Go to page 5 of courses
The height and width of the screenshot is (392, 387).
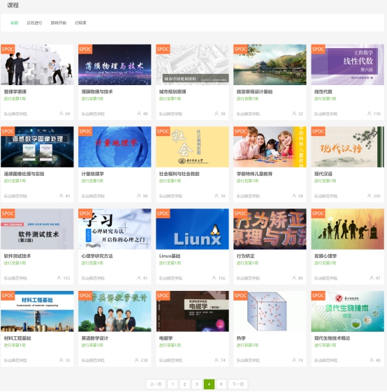click(x=221, y=384)
